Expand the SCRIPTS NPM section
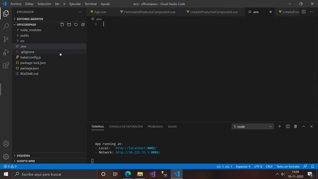Screen dimensions: 318x179 click(26, 161)
